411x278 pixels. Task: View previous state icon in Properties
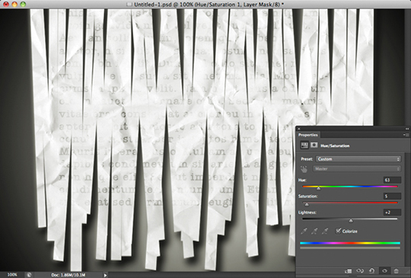click(360, 270)
